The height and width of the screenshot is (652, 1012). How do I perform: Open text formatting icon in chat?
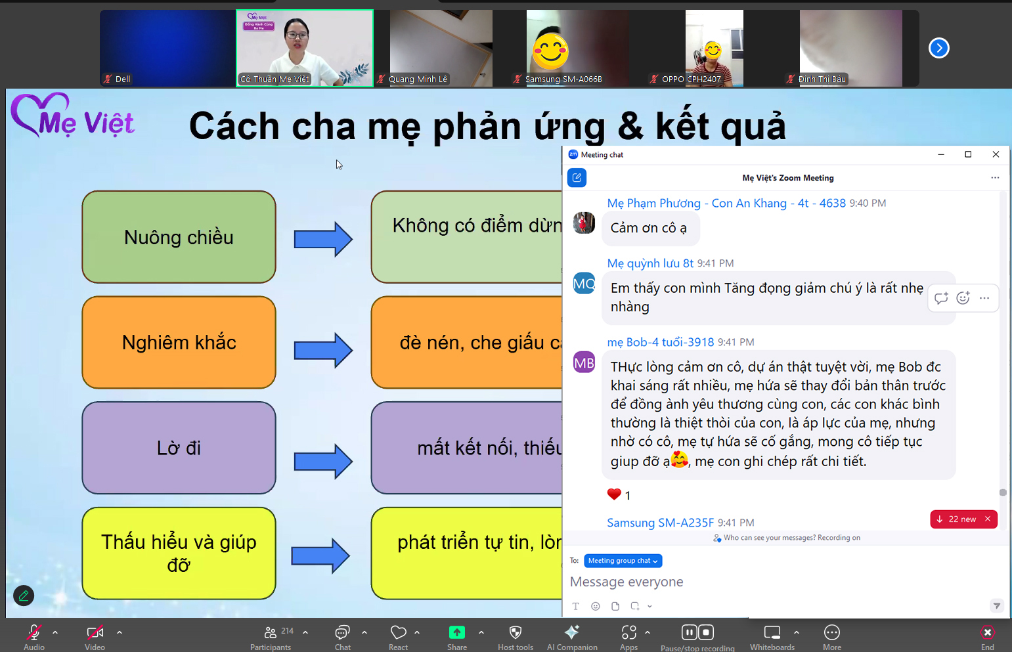[x=576, y=606]
